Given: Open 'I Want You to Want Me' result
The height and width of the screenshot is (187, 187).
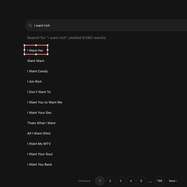Looking at the screenshot, I should [45, 102].
